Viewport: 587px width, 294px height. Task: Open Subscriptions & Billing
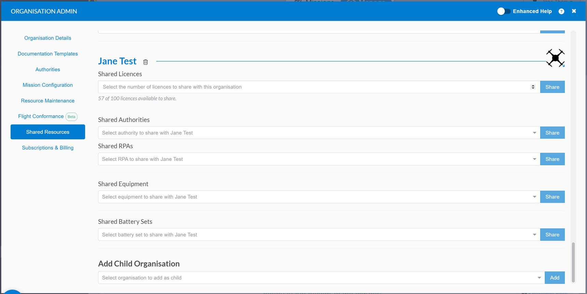tap(48, 148)
